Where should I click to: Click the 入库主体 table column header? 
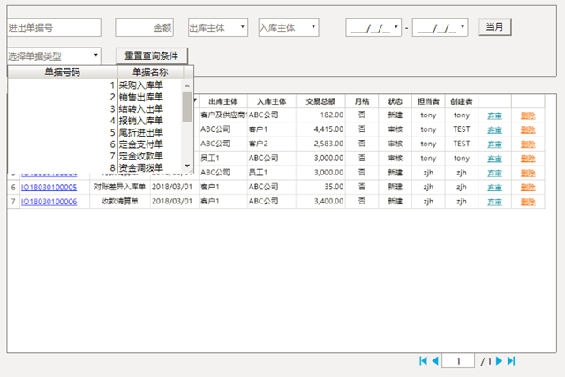pos(272,101)
